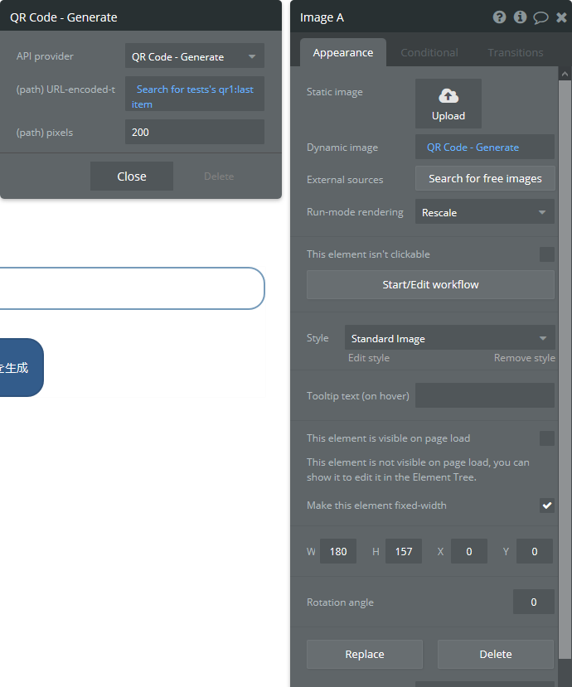This screenshot has width=572, height=687.
Task: Click the info icon in Image A header
Action: tap(520, 17)
